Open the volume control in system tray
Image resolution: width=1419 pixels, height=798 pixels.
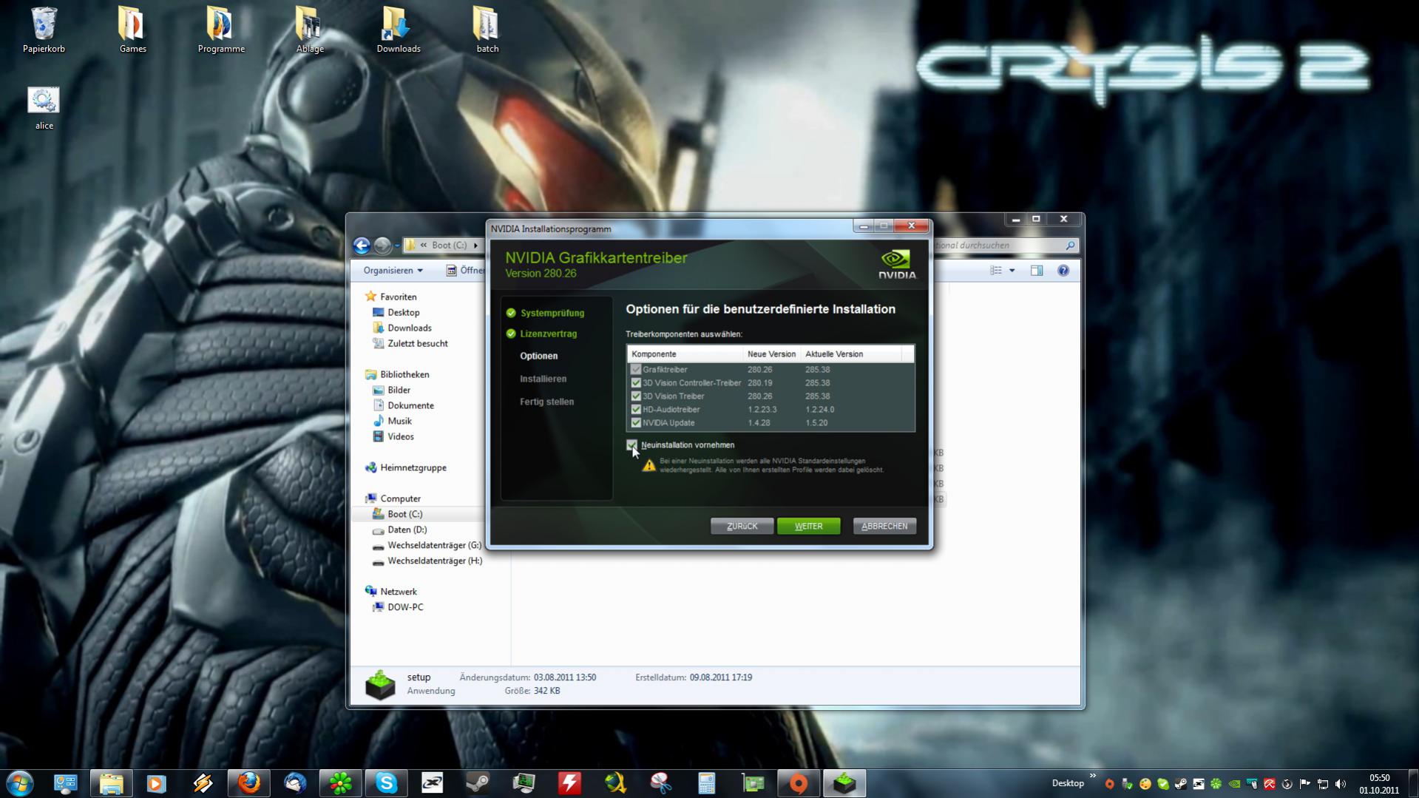point(1341,784)
